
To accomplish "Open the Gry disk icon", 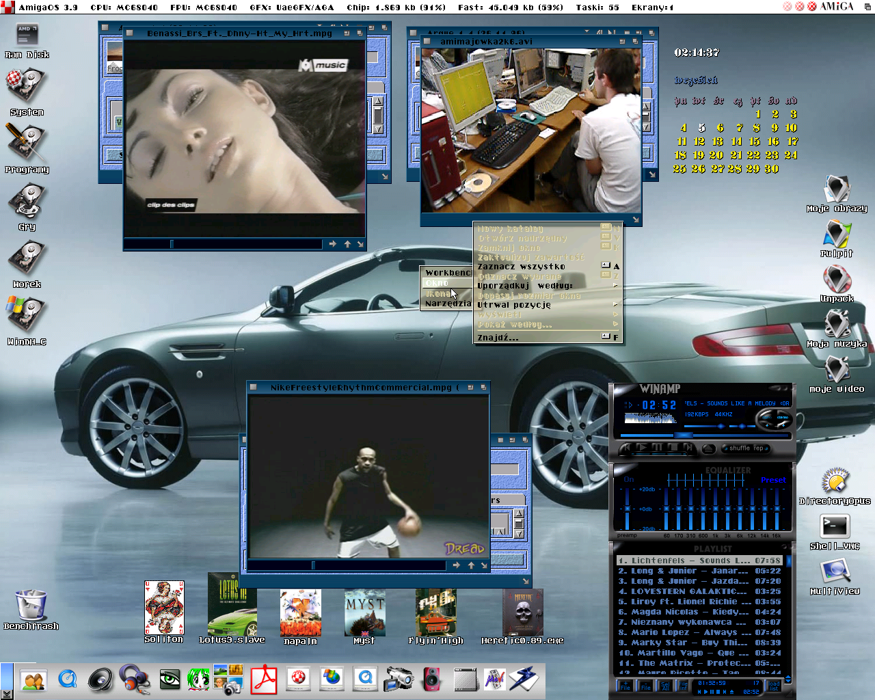I will pos(27,207).
